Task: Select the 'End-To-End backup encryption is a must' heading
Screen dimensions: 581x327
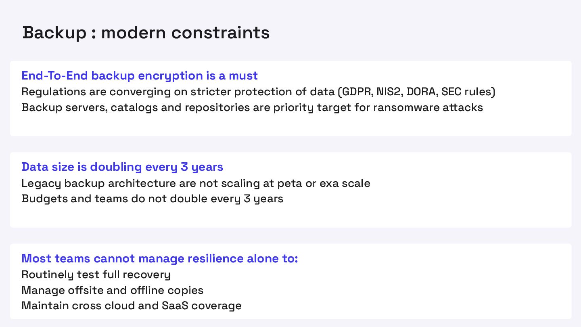Action: pyautogui.click(x=139, y=75)
